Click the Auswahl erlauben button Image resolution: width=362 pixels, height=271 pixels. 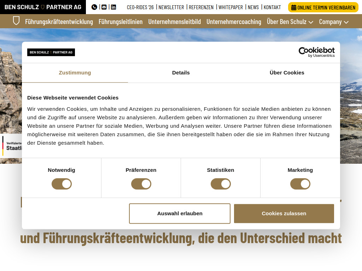[x=180, y=213]
